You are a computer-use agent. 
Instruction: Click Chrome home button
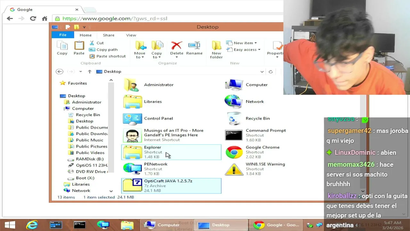[45, 19]
